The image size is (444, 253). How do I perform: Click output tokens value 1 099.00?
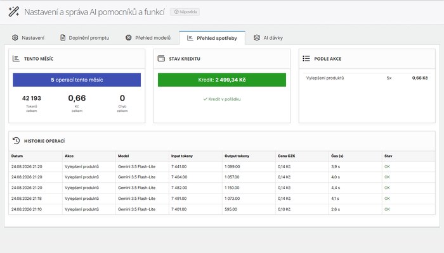[x=232, y=166]
